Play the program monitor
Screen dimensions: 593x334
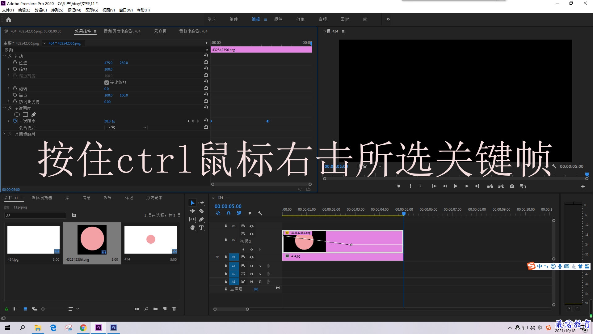tap(455, 186)
